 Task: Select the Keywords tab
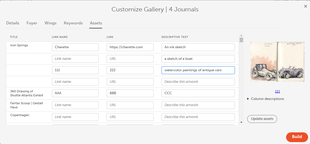[x=73, y=23]
